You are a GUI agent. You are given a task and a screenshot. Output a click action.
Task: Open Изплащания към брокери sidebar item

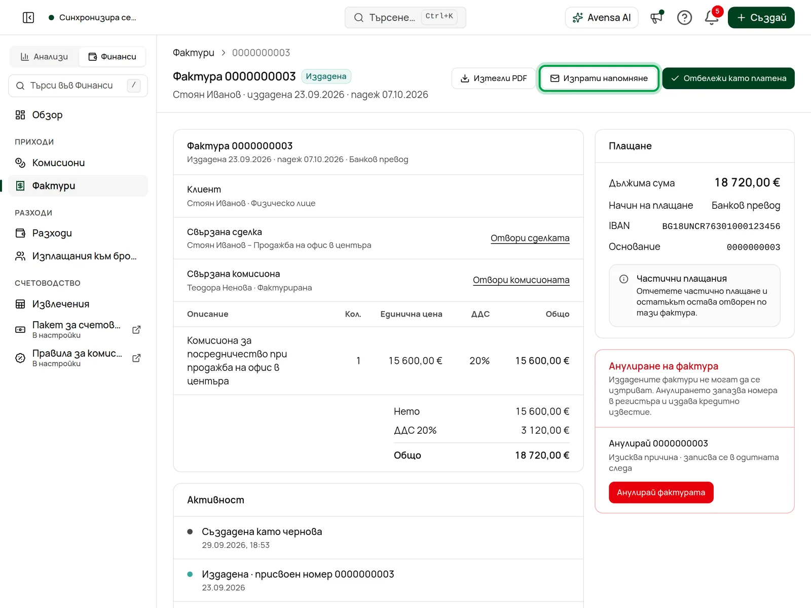(x=78, y=256)
